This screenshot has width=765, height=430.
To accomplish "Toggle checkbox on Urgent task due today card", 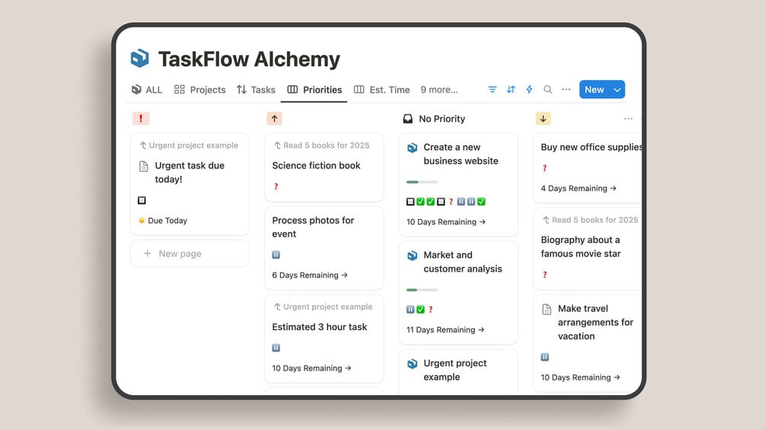I will [142, 200].
